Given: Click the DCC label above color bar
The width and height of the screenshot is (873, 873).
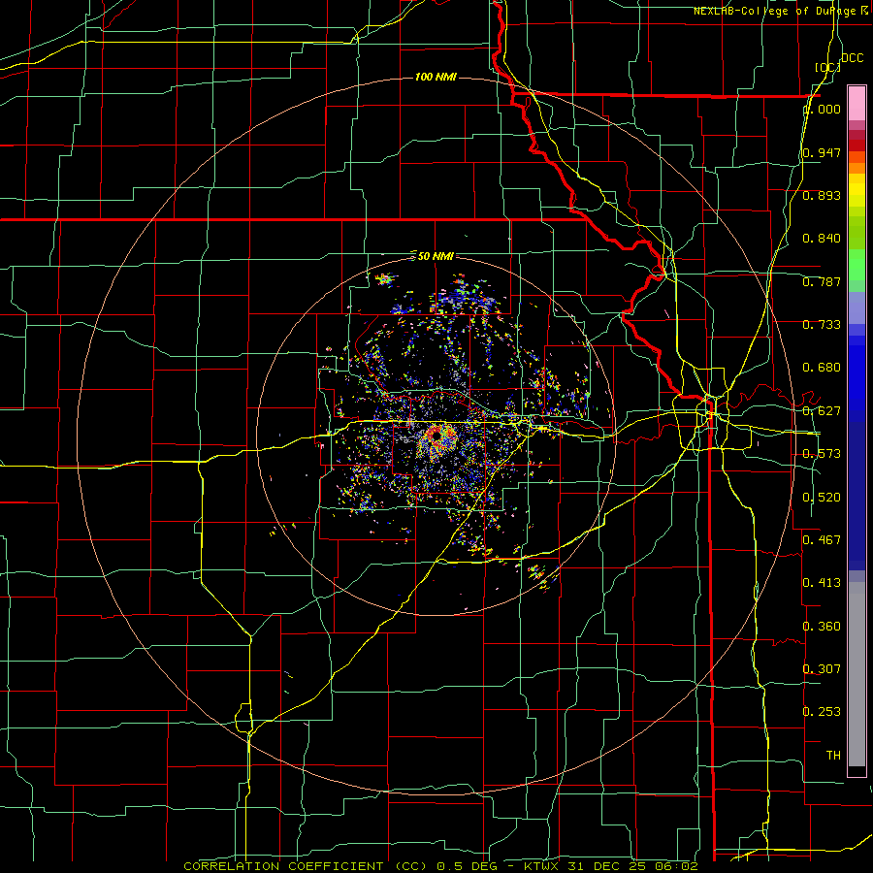Looking at the screenshot, I should click(x=852, y=57).
